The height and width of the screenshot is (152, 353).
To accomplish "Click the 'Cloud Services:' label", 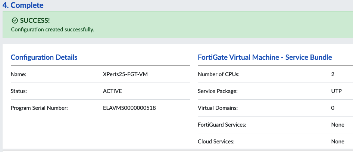I will click(x=216, y=142).
